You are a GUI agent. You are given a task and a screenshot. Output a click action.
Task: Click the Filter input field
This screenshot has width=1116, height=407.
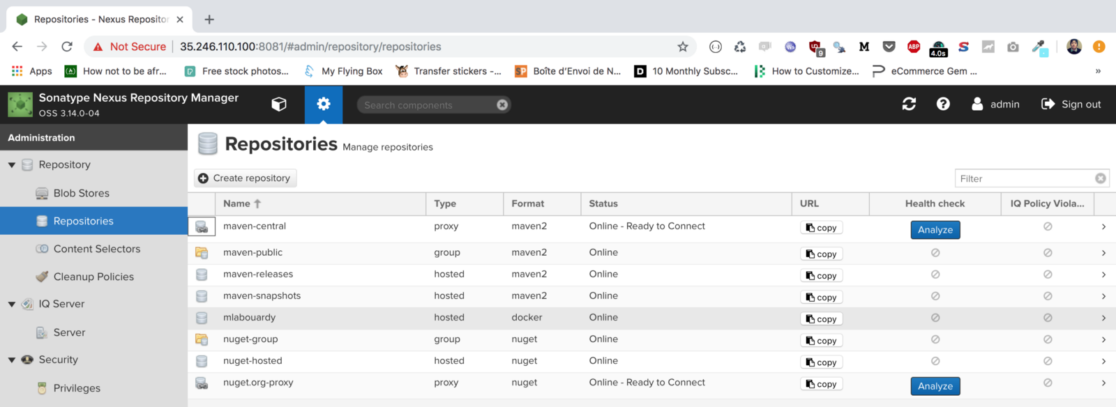(1023, 178)
